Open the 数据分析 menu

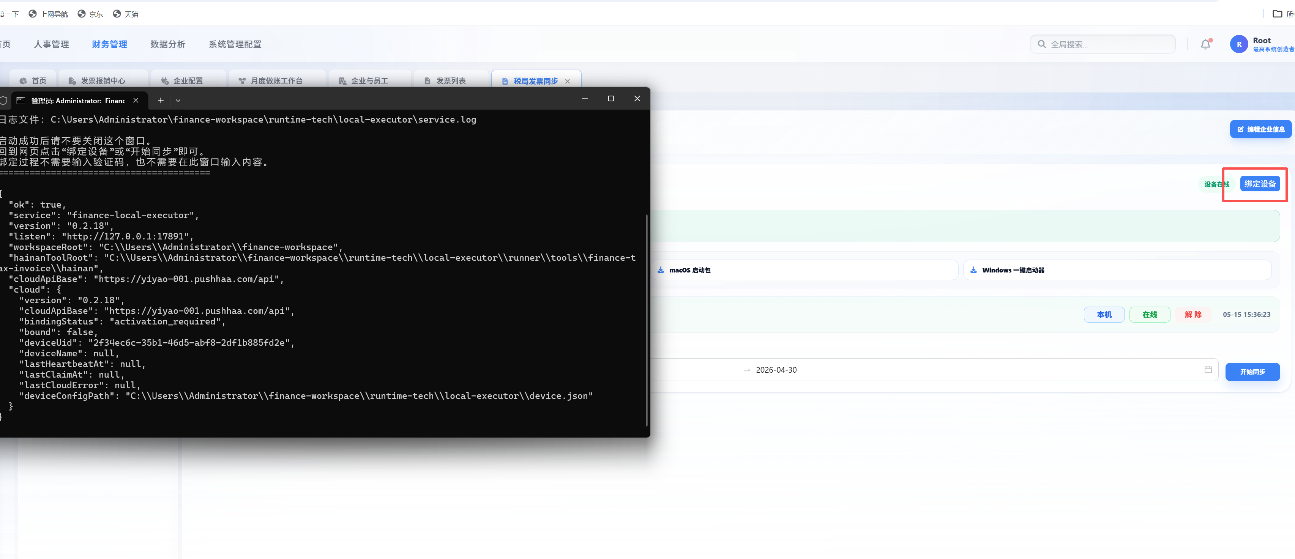coord(168,44)
